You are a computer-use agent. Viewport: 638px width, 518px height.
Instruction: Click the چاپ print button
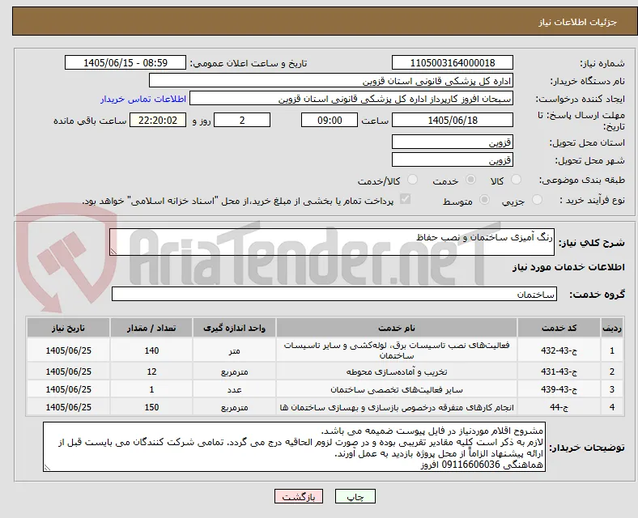[355, 496]
